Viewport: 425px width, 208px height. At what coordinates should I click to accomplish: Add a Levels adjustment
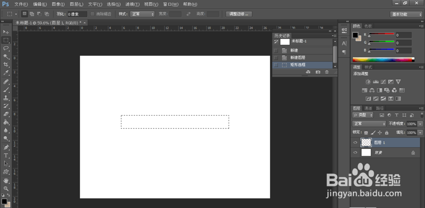(376, 82)
